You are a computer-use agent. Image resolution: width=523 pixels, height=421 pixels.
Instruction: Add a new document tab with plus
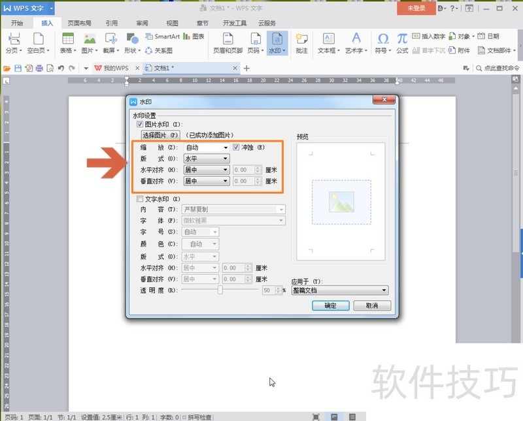tap(246, 69)
